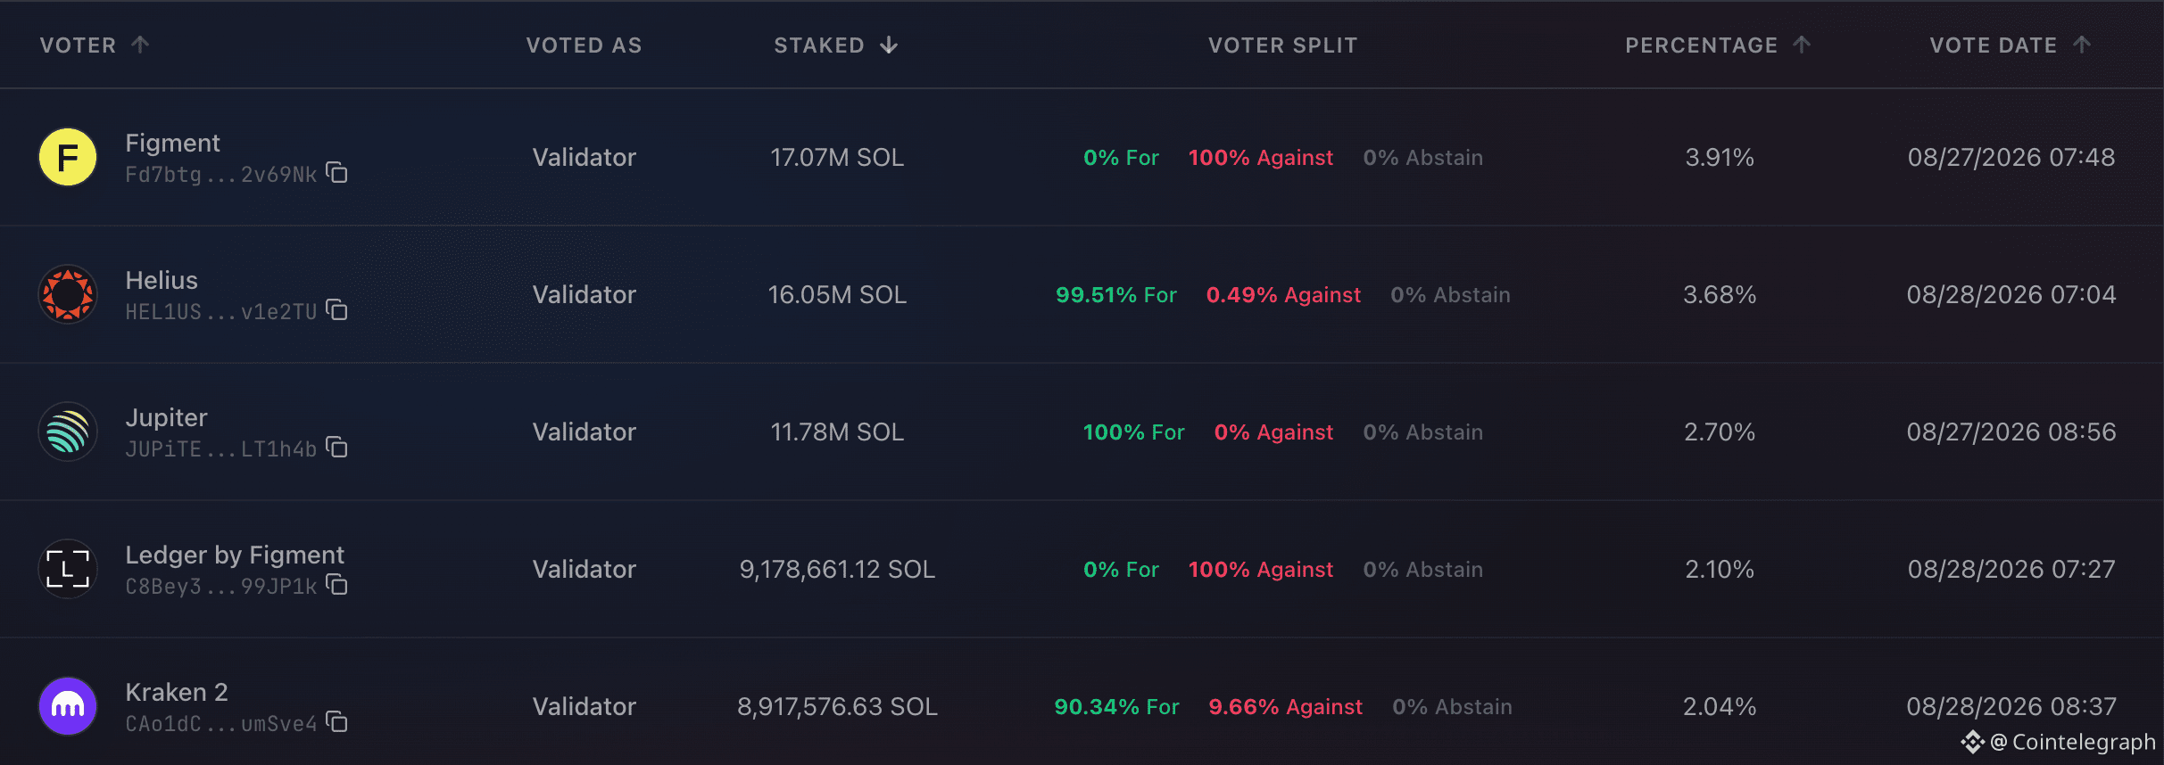Copy Figment's address Fd7btg...2v69Nk
Screen dimensions: 2164x765
click(x=336, y=173)
